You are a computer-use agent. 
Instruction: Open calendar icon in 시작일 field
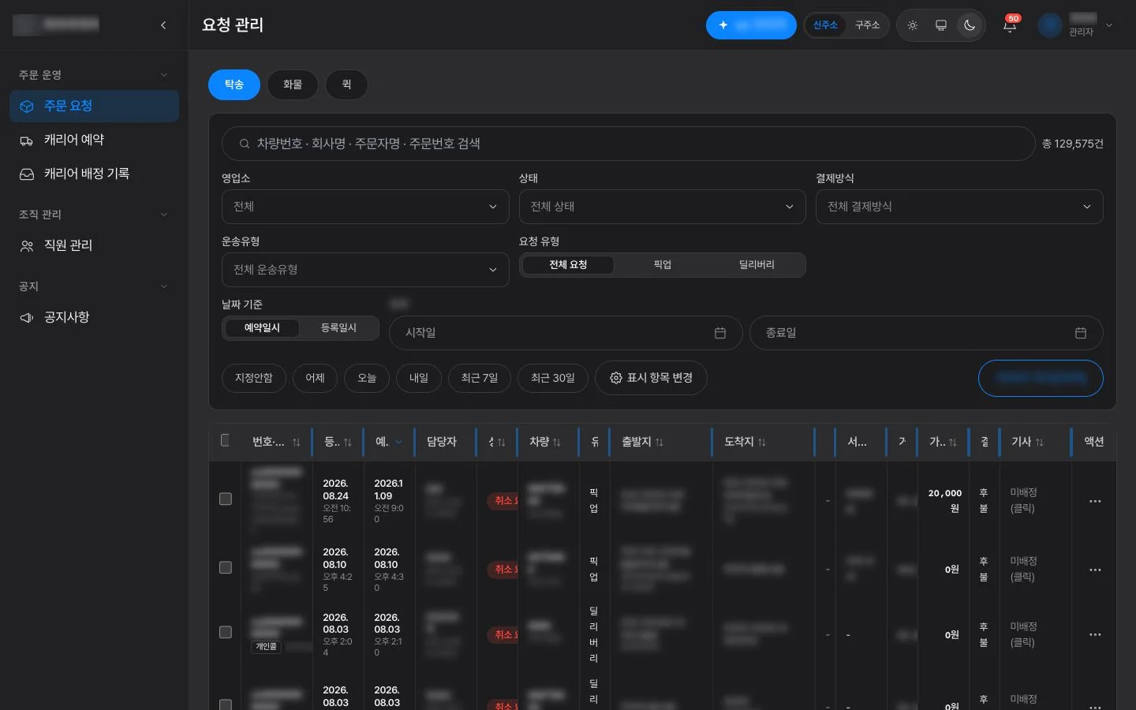[x=720, y=333]
